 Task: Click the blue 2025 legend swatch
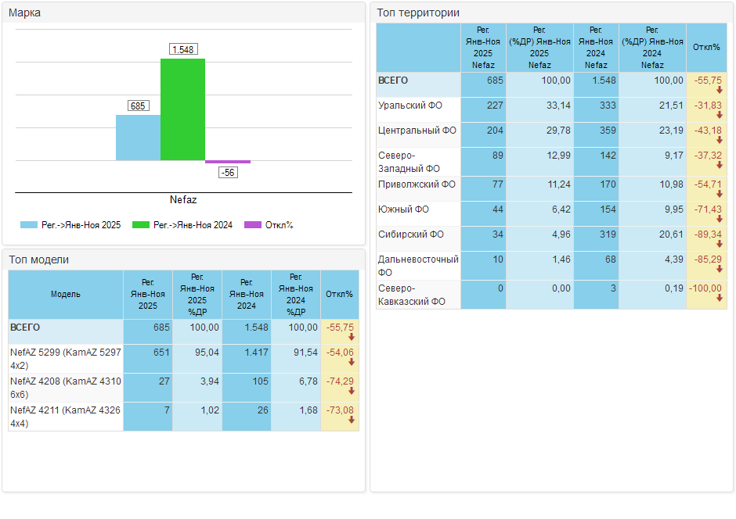(x=29, y=225)
